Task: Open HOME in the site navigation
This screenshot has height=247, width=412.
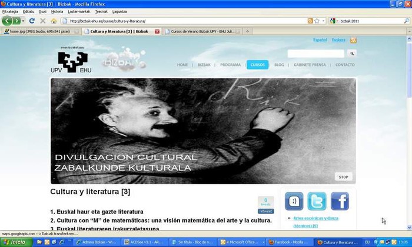Action: coord(182,65)
